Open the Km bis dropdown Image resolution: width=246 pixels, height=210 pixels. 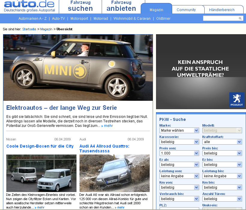coord(222,187)
